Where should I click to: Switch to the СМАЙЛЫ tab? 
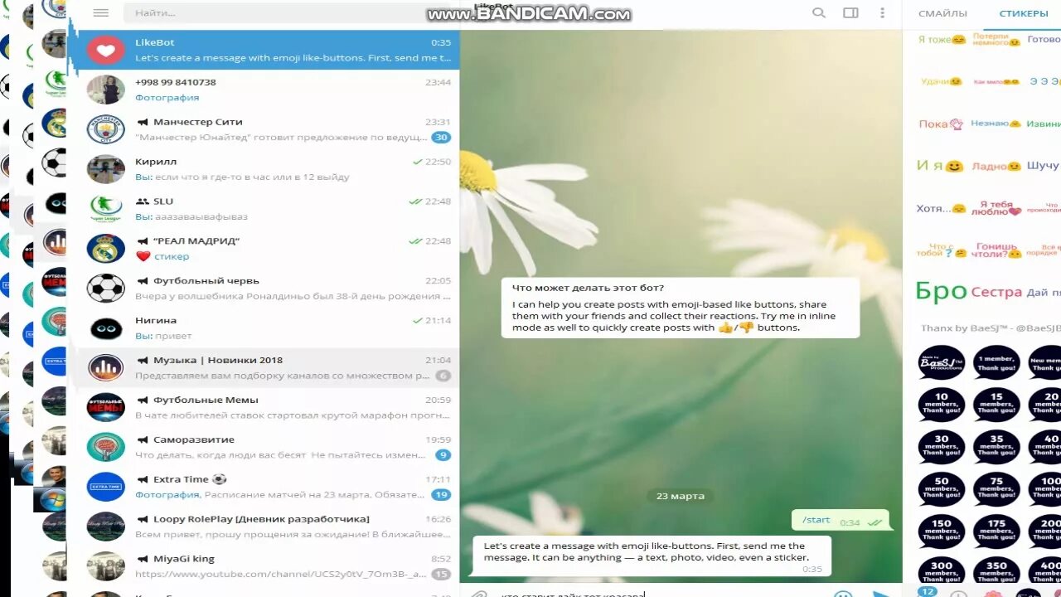[942, 13]
